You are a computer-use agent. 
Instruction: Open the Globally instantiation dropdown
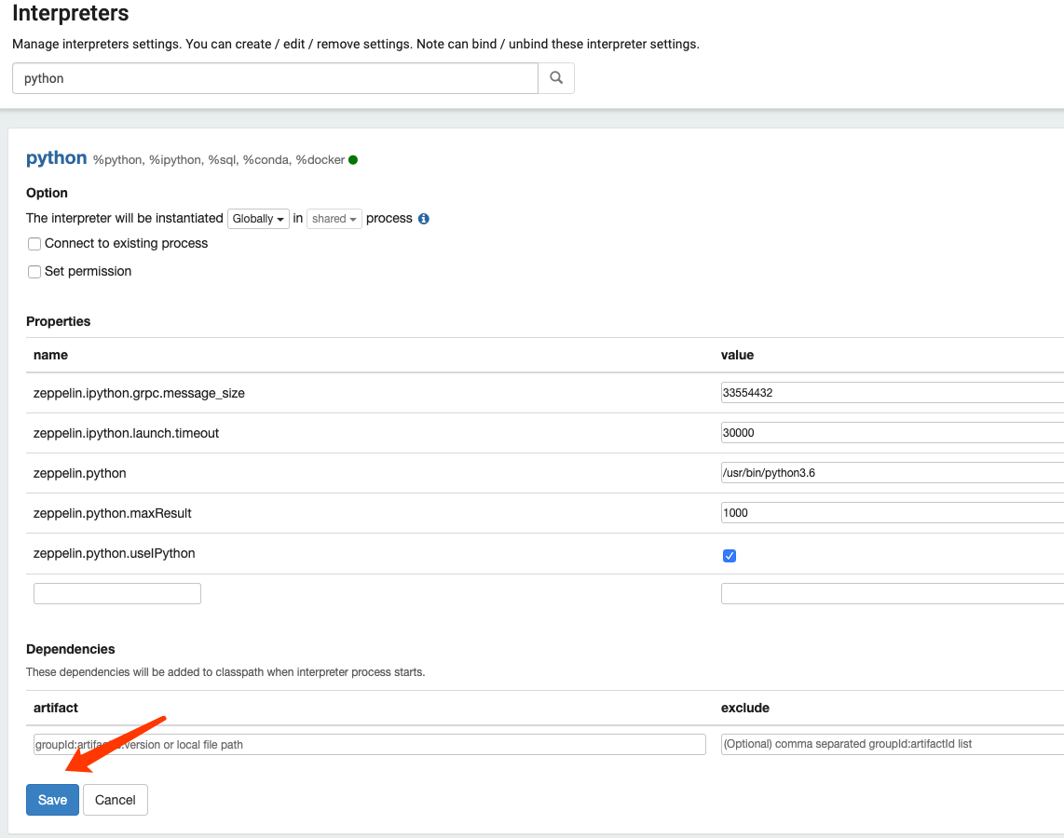(258, 218)
